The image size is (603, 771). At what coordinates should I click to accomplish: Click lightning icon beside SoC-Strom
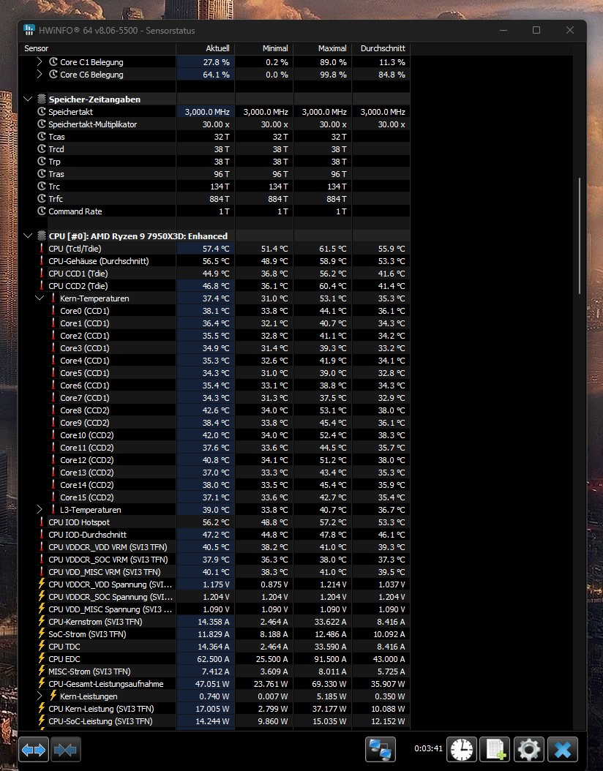42,633
